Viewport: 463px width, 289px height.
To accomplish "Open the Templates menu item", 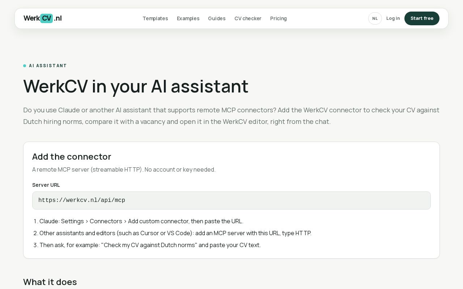I will [155, 18].
